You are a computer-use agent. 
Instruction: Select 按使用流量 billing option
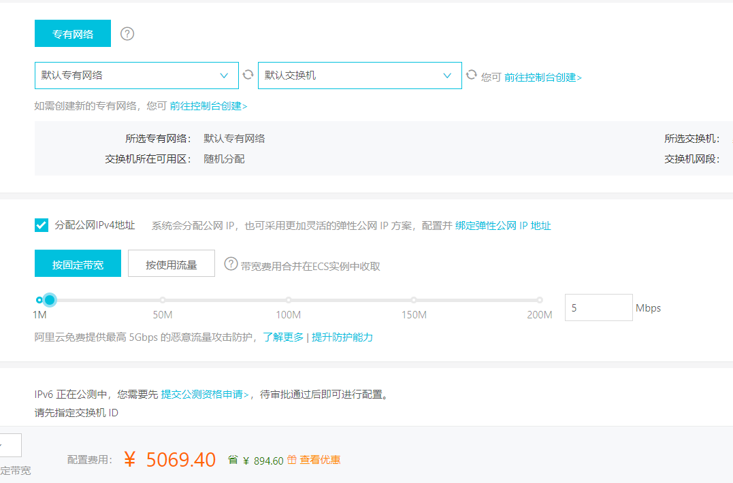[171, 264]
